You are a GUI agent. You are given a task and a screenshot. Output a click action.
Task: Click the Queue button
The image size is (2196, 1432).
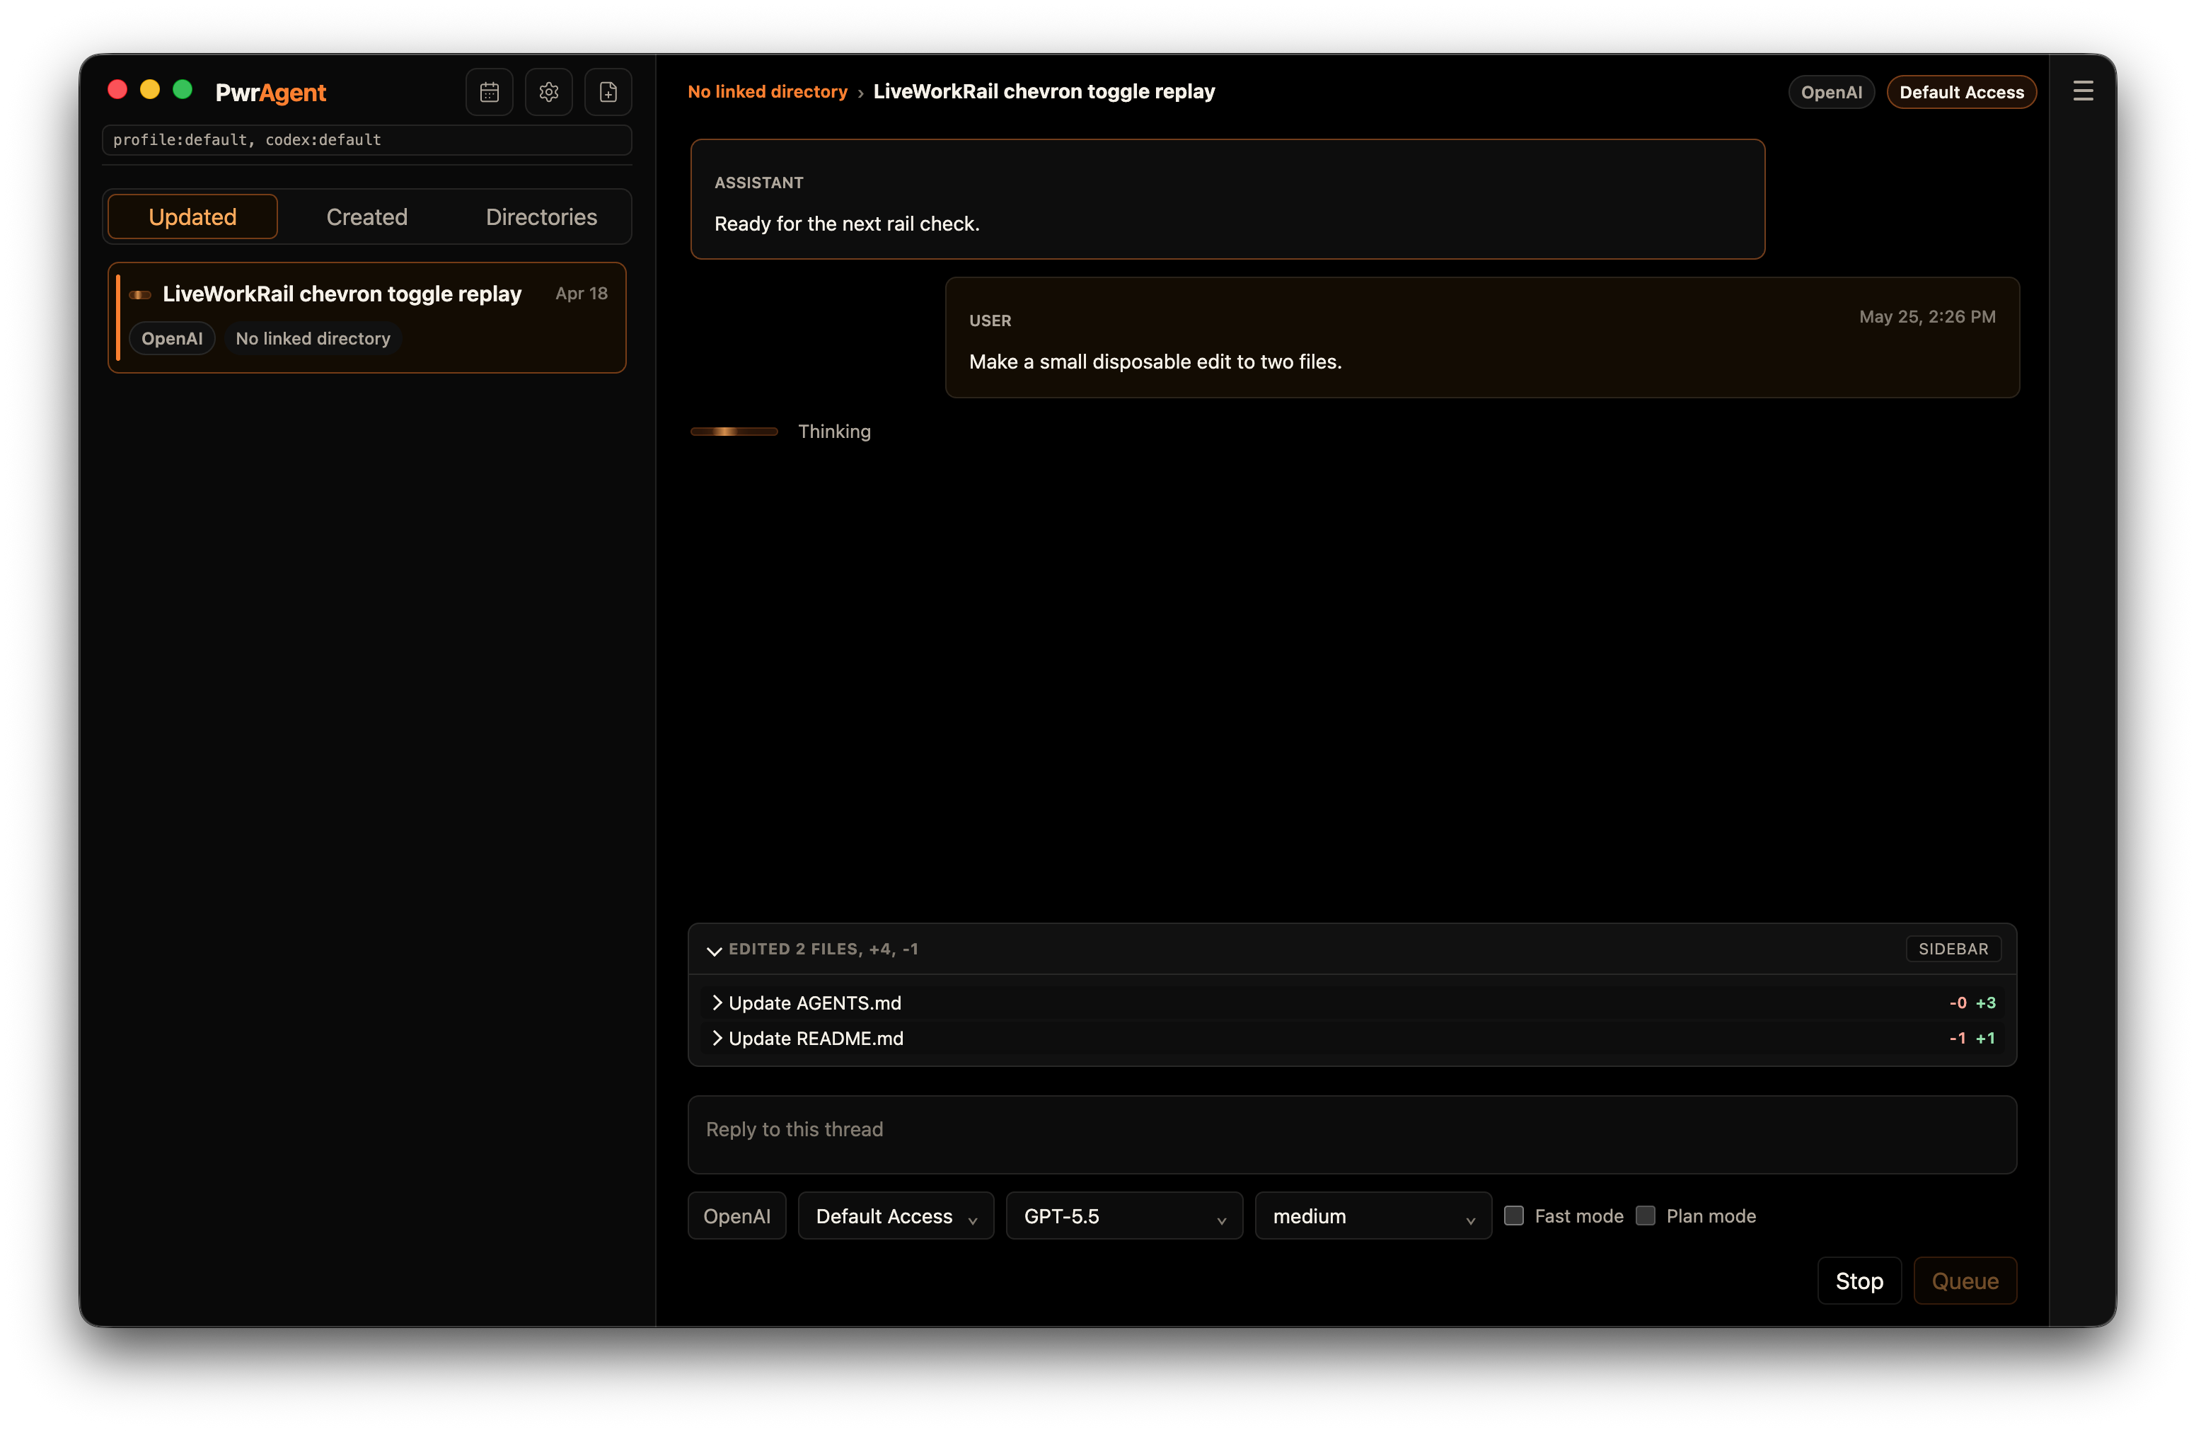click(x=1965, y=1281)
